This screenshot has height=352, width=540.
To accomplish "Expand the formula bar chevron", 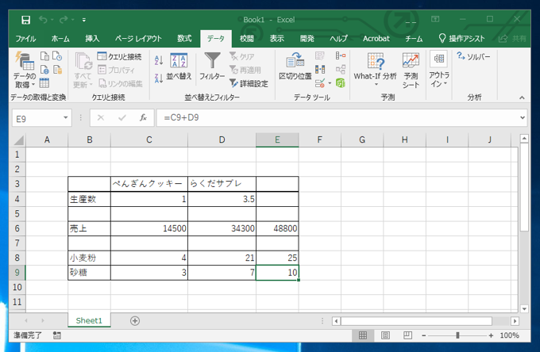I will [x=523, y=117].
